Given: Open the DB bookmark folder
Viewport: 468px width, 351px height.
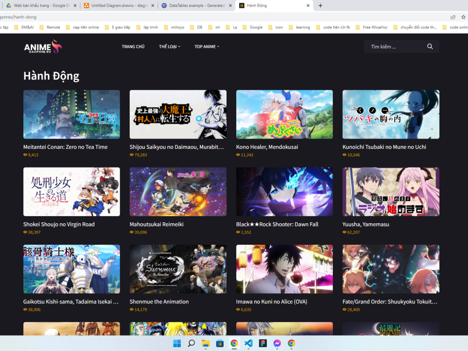Looking at the screenshot, I should pos(196,27).
